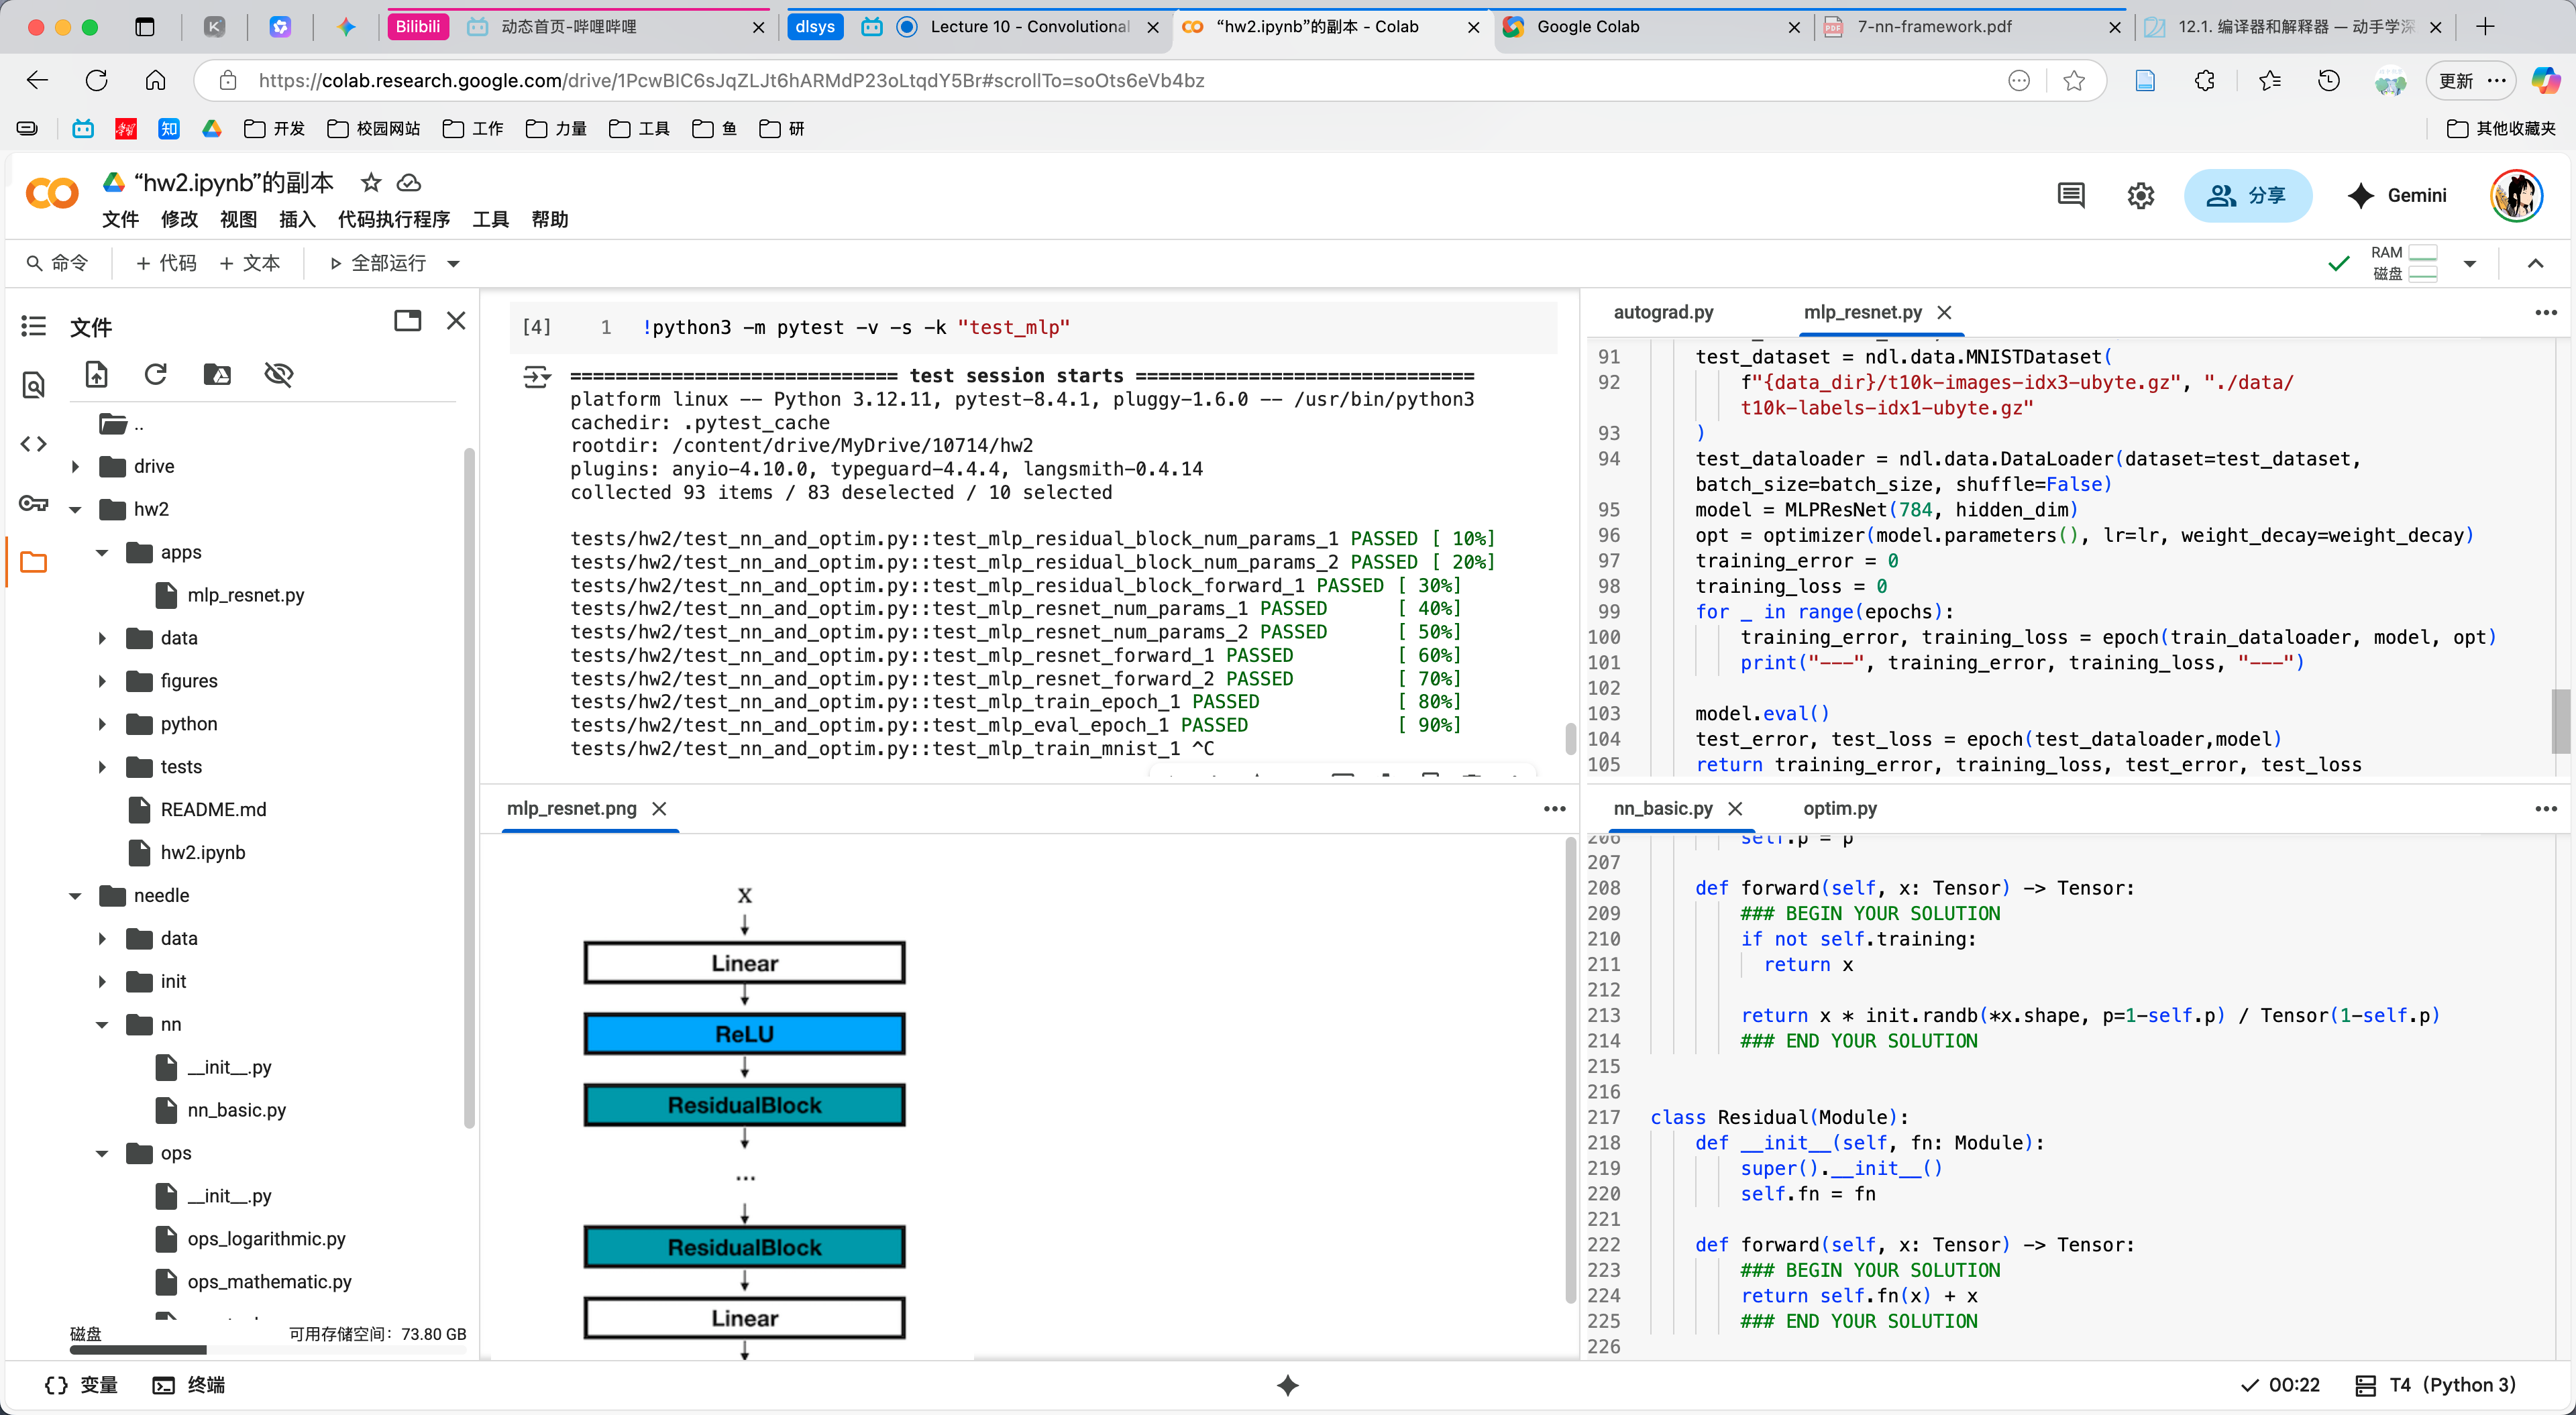Collapse the apps folder

point(102,552)
